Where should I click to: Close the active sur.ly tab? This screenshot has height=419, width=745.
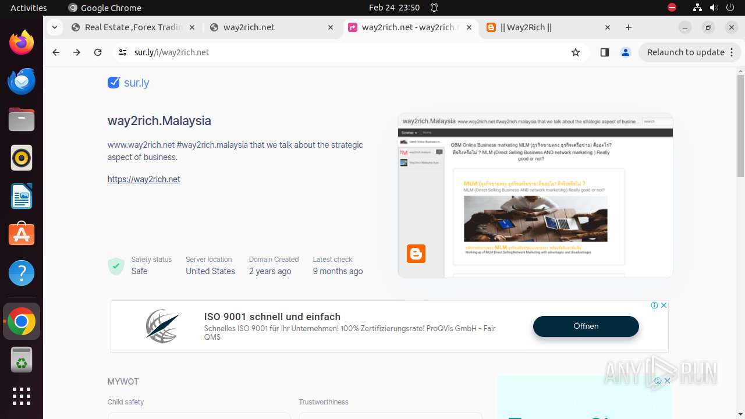tap(469, 27)
